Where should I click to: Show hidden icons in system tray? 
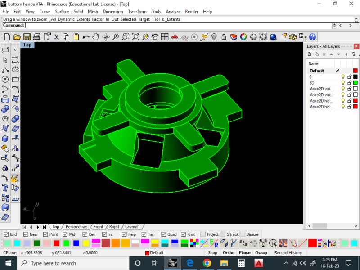point(286,263)
